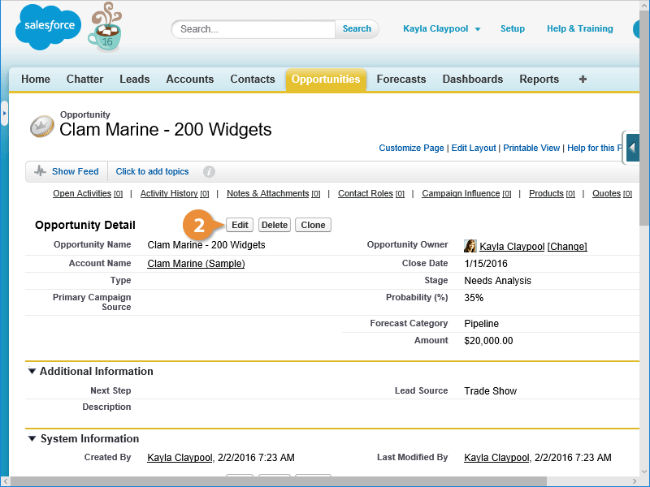Open Last Modified By Kayla Claypool link
This screenshot has height=487, width=650.
496,458
